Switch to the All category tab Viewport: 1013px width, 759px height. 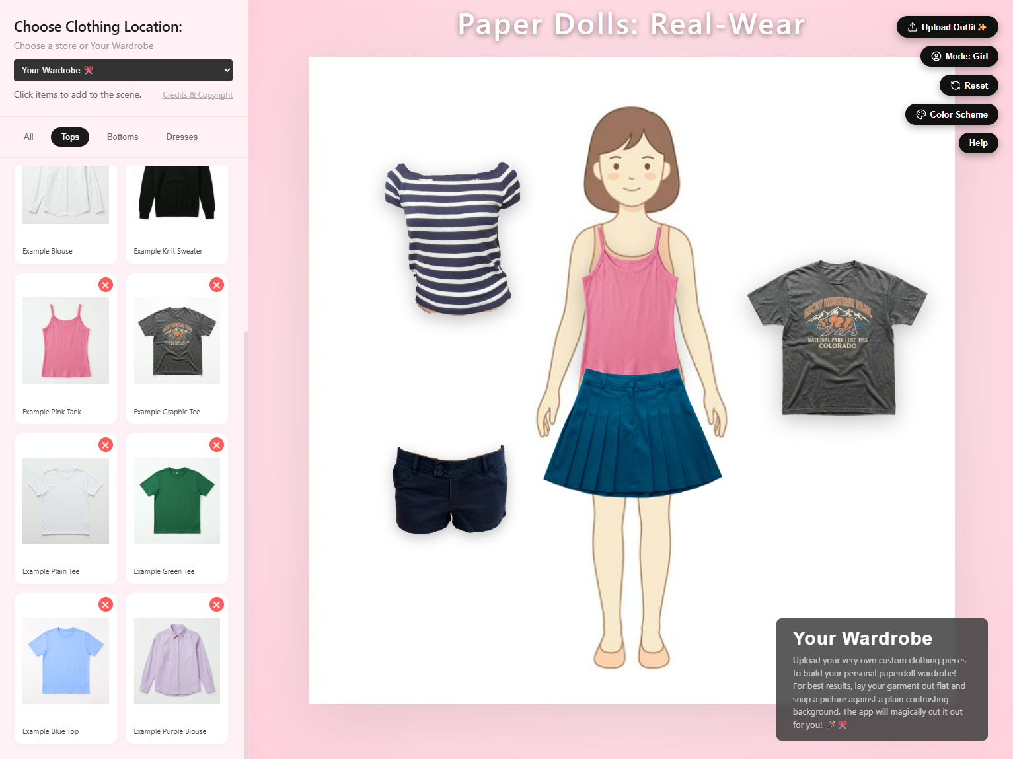[x=28, y=137]
